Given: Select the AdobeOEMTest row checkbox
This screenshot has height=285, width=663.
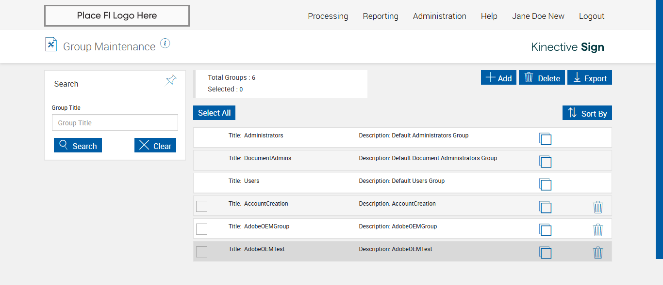Looking at the screenshot, I should 201,252.
